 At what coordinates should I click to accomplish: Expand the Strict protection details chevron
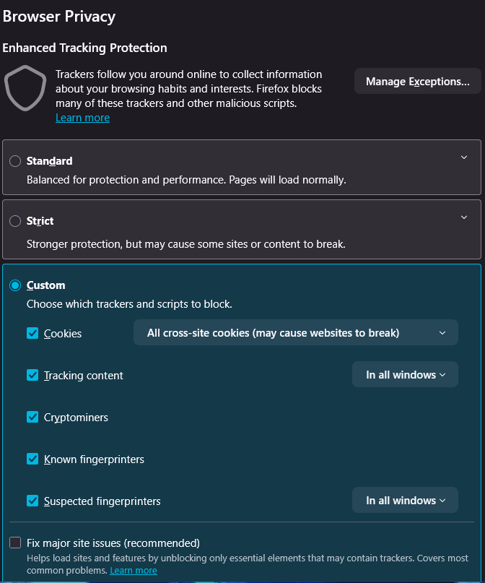(464, 217)
